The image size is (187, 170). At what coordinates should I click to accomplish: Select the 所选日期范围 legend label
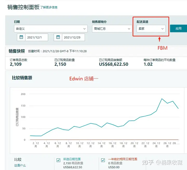72,159
